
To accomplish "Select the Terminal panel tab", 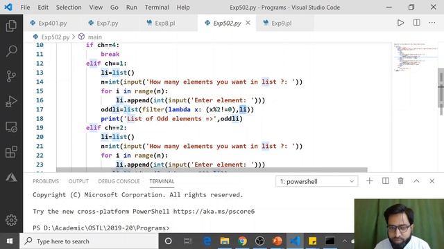I will click(162, 181).
